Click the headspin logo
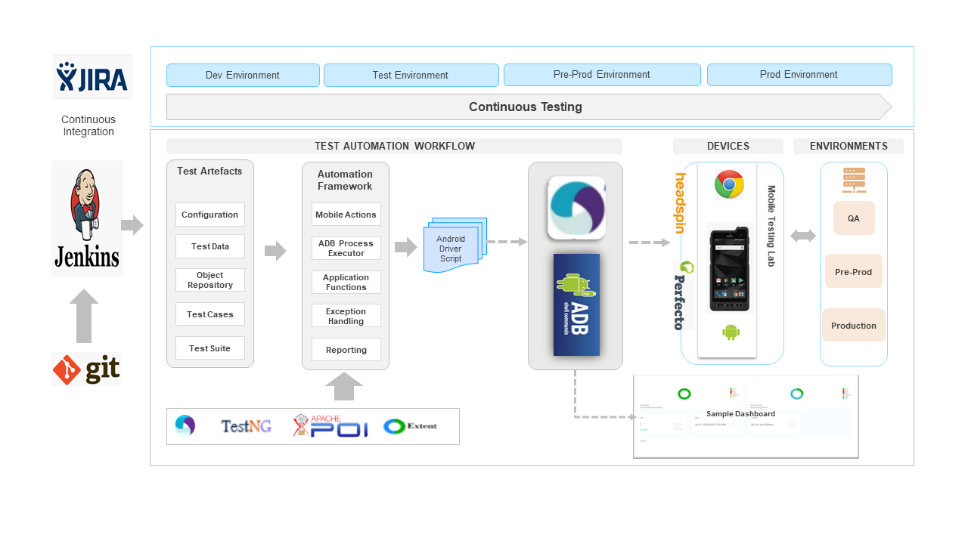The height and width of the screenshot is (544, 968). pyautogui.click(x=681, y=202)
